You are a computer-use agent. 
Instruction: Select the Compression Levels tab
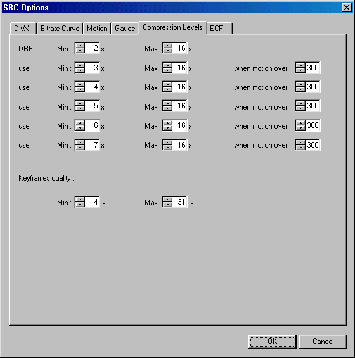(x=172, y=27)
